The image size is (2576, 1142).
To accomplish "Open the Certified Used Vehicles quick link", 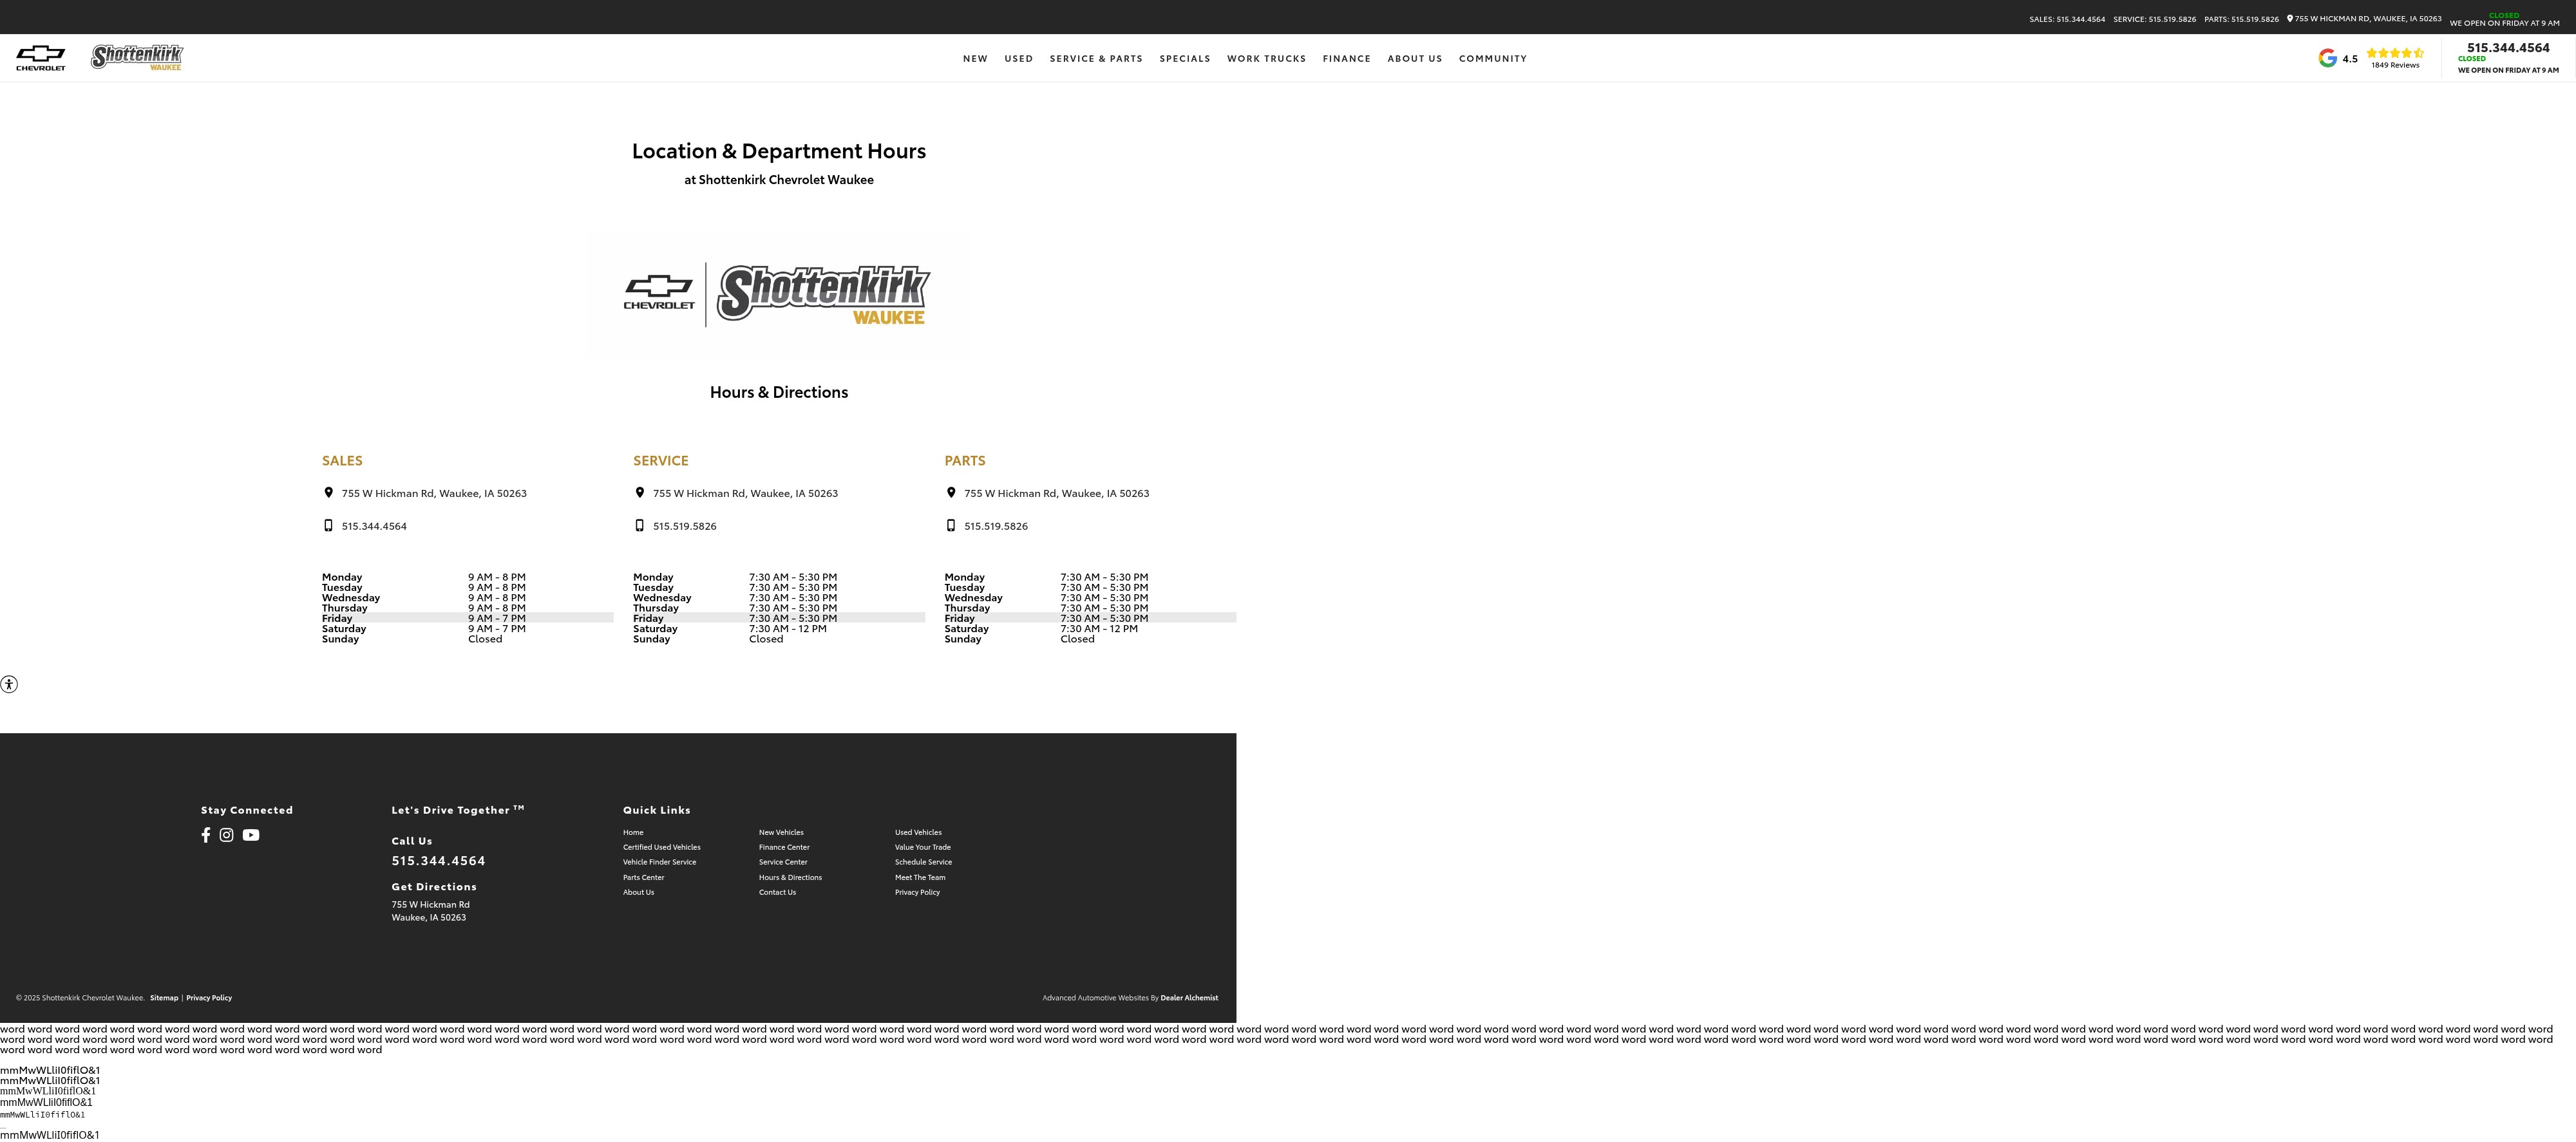I will 662,847.
